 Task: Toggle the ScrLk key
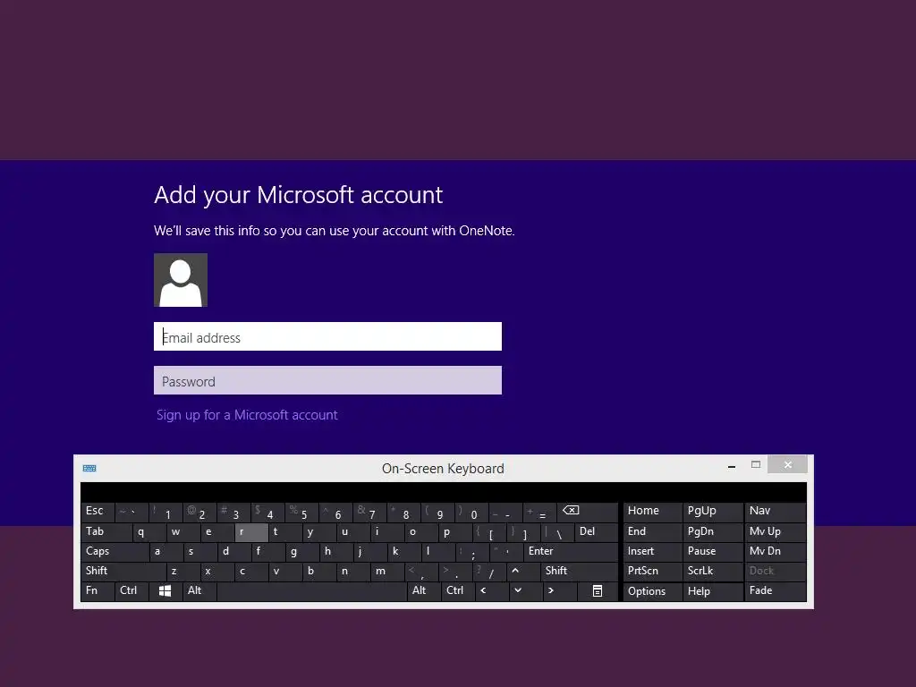(x=713, y=572)
